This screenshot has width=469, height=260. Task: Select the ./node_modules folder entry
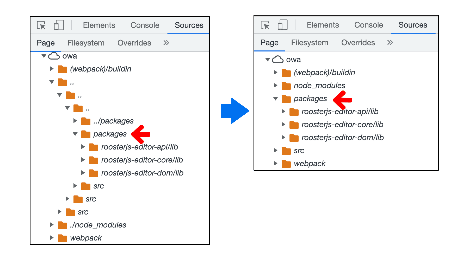[x=98, y=225]
